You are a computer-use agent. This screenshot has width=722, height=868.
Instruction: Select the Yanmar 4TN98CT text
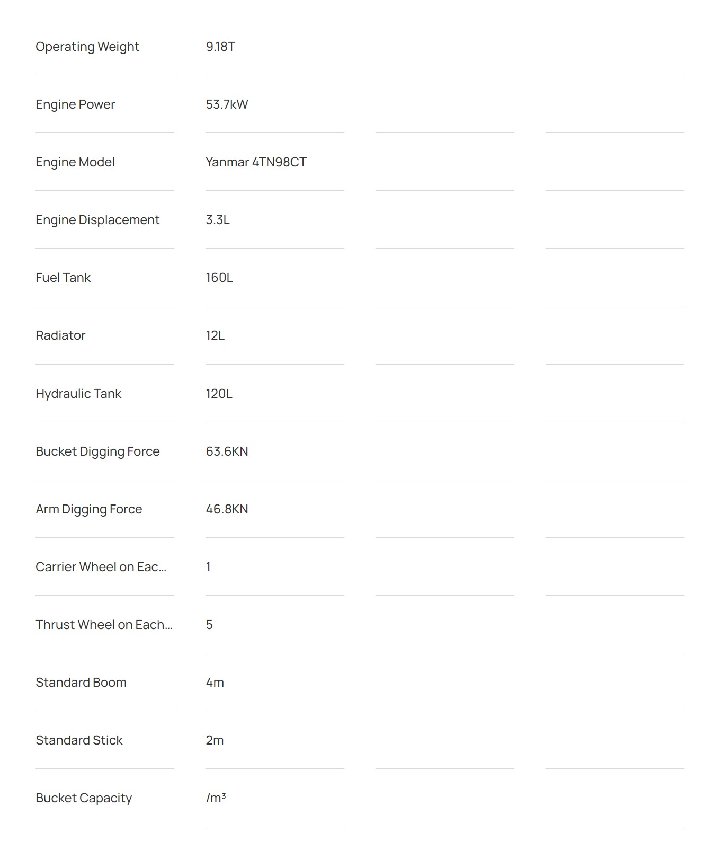coord(256,162)
